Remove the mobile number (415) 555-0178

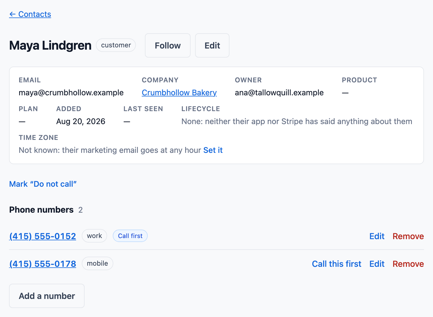coord(408,264)
